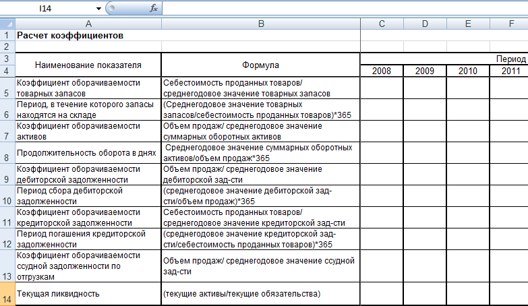Click 'Наименование показателя' header cell
Image resolution: width=528 pixels, height=306 pixels.
click(88, 65)
